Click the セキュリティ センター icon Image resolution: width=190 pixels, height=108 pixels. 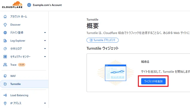click(5, 57)
